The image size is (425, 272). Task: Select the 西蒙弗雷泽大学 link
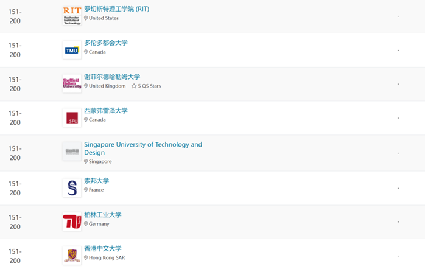(106, 111)
